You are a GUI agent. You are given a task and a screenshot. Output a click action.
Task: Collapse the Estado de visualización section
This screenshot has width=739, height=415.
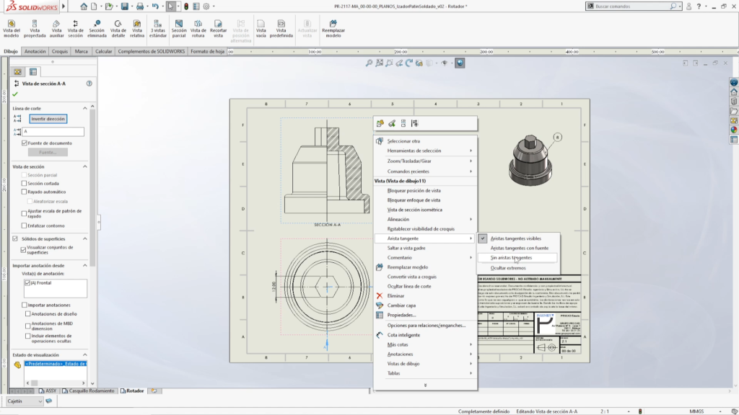85,354
